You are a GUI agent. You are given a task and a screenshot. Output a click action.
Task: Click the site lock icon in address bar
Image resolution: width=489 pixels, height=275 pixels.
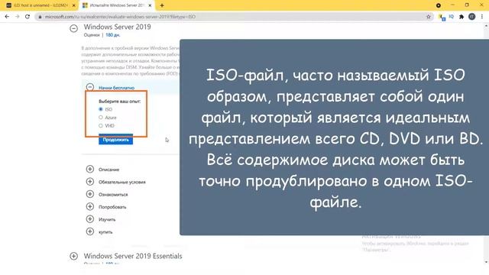point(40,17)
